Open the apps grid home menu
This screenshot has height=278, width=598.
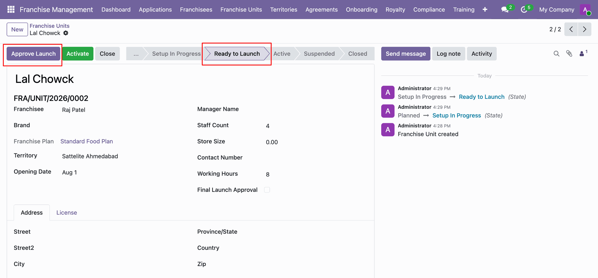11,10
